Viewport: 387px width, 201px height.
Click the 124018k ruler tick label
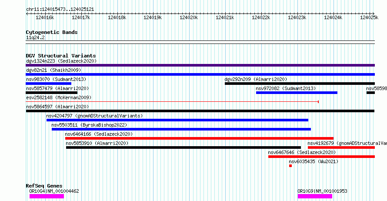(x=117, y=17)
